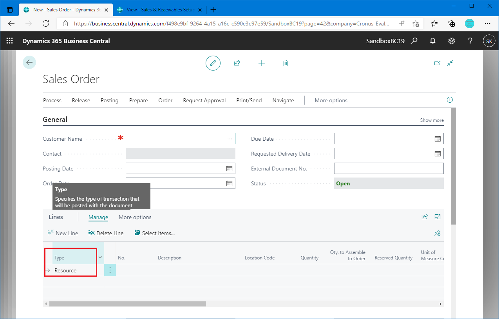The width and height of the screenshot is (499, 319).
Task: Open the Process menu
Action: (52, 100)
